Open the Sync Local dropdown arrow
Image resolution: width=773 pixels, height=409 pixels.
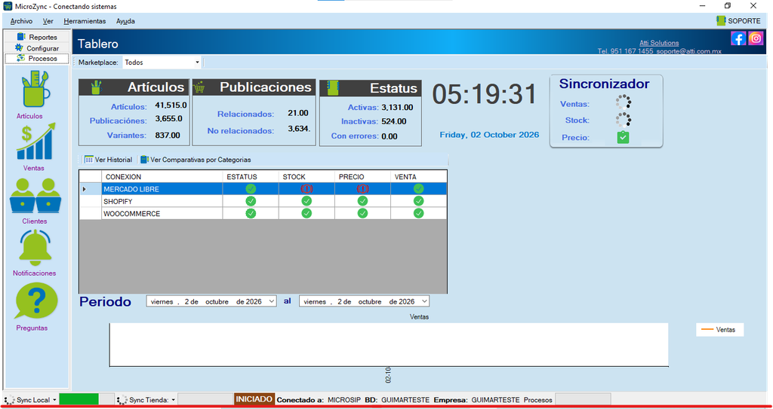point(54,400)
